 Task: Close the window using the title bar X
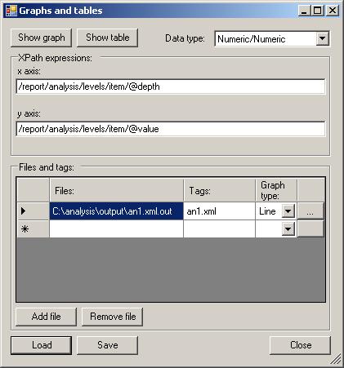(333, 11)
